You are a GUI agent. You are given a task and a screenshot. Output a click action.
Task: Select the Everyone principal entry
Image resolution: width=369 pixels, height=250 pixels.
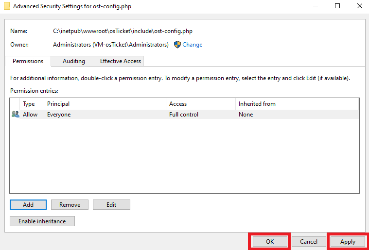tap(59, 115)
